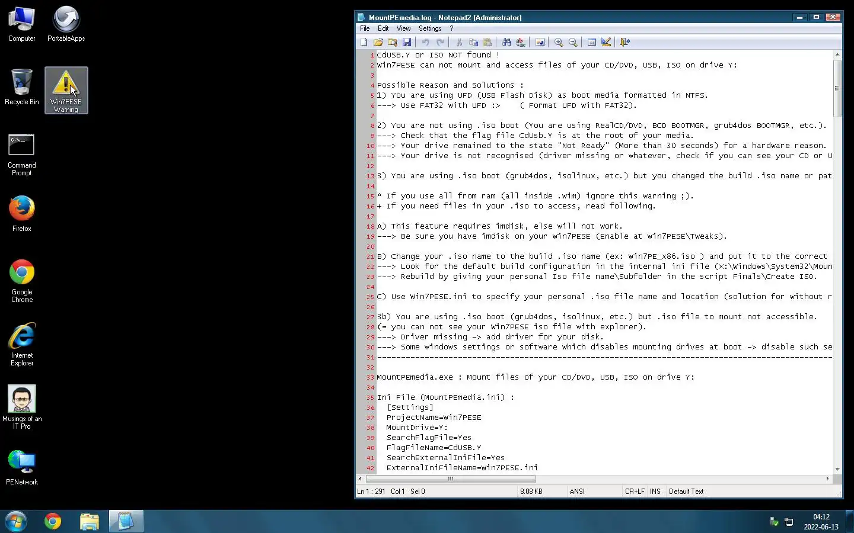Select the Google Chrome desktop shortcut
This screenshot has width=854, height=533.
click(x=22, y=281)
